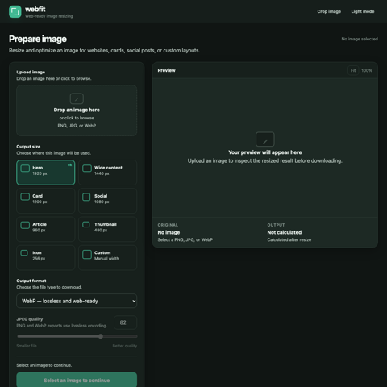387x387 pixels.
Task: Click the No image selected status text
Action: click(360, 39)
